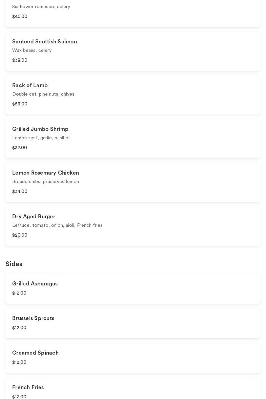The height and width of the screenshot is (399, 266).
Task: Click the "Sunflower romesco, celery" description
Action: coord(41,7)
